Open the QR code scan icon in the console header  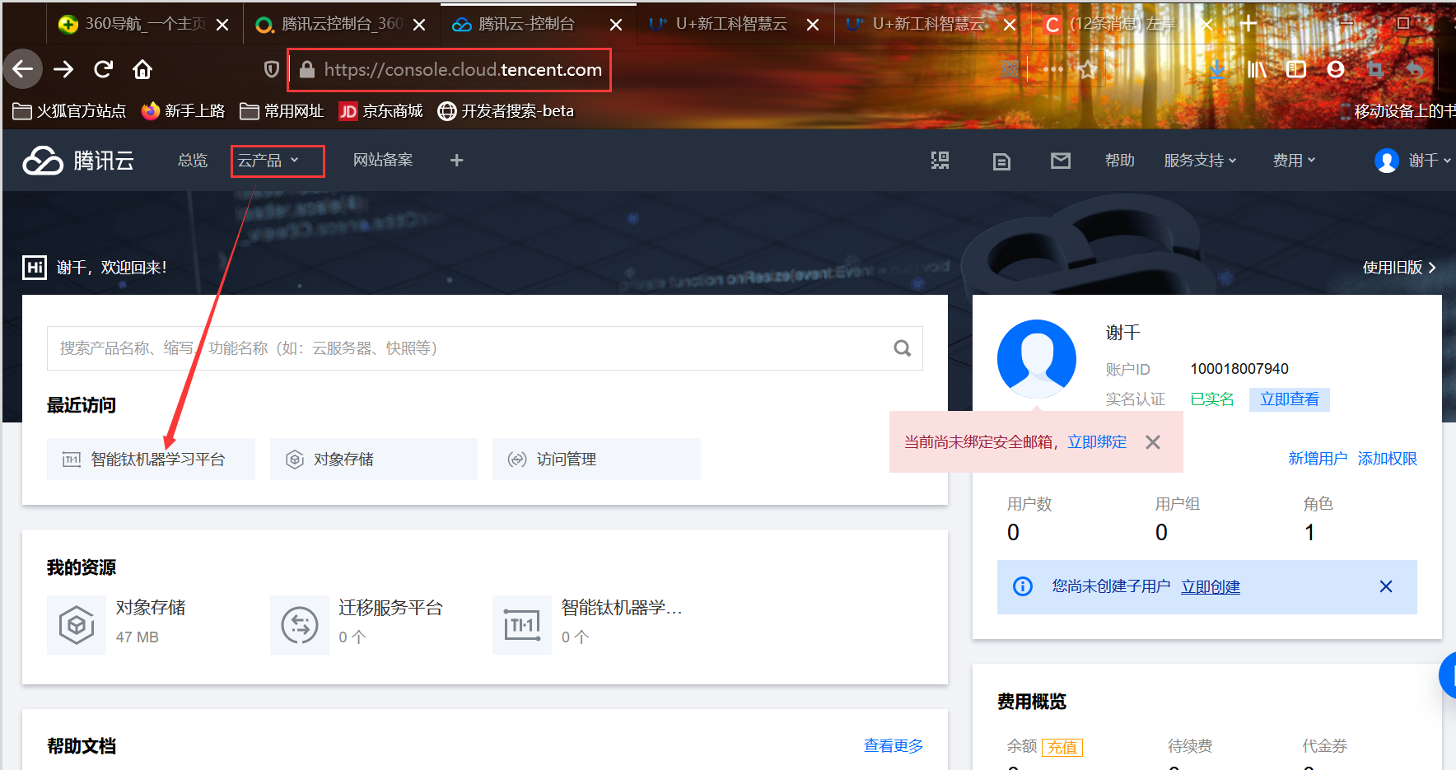click(940, 161)
